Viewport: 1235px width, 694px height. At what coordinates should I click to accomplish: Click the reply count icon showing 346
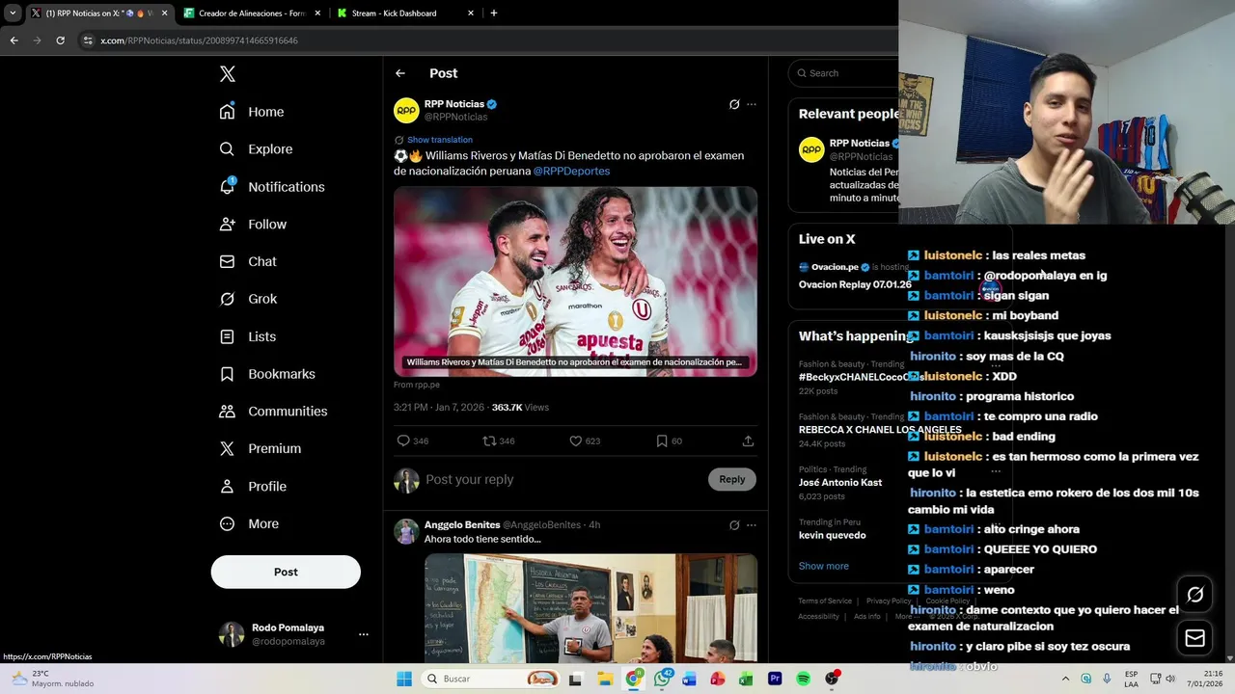coord(403,440)
